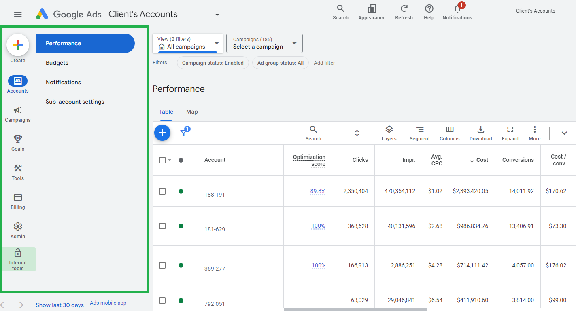Open Tools in the sidebar
Viewport: 576px width, 311px height.
pyautogui.click(x=18, y=172)
